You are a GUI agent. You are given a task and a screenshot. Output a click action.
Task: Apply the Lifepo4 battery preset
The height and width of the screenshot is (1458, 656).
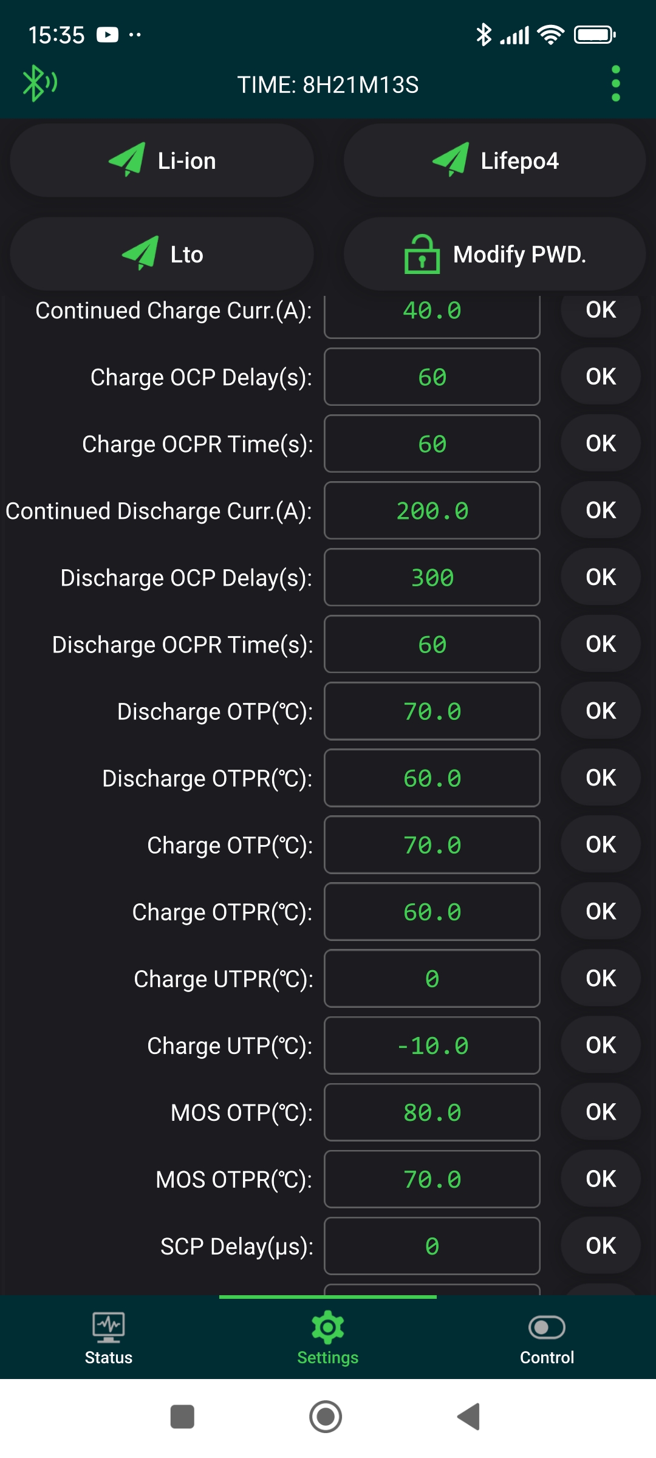[494, 160]
